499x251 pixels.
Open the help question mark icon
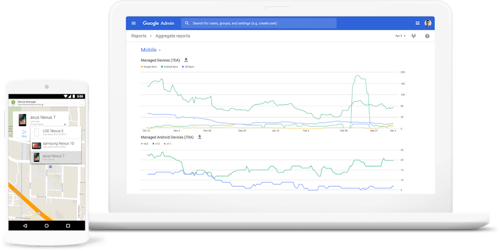(427, 36)
